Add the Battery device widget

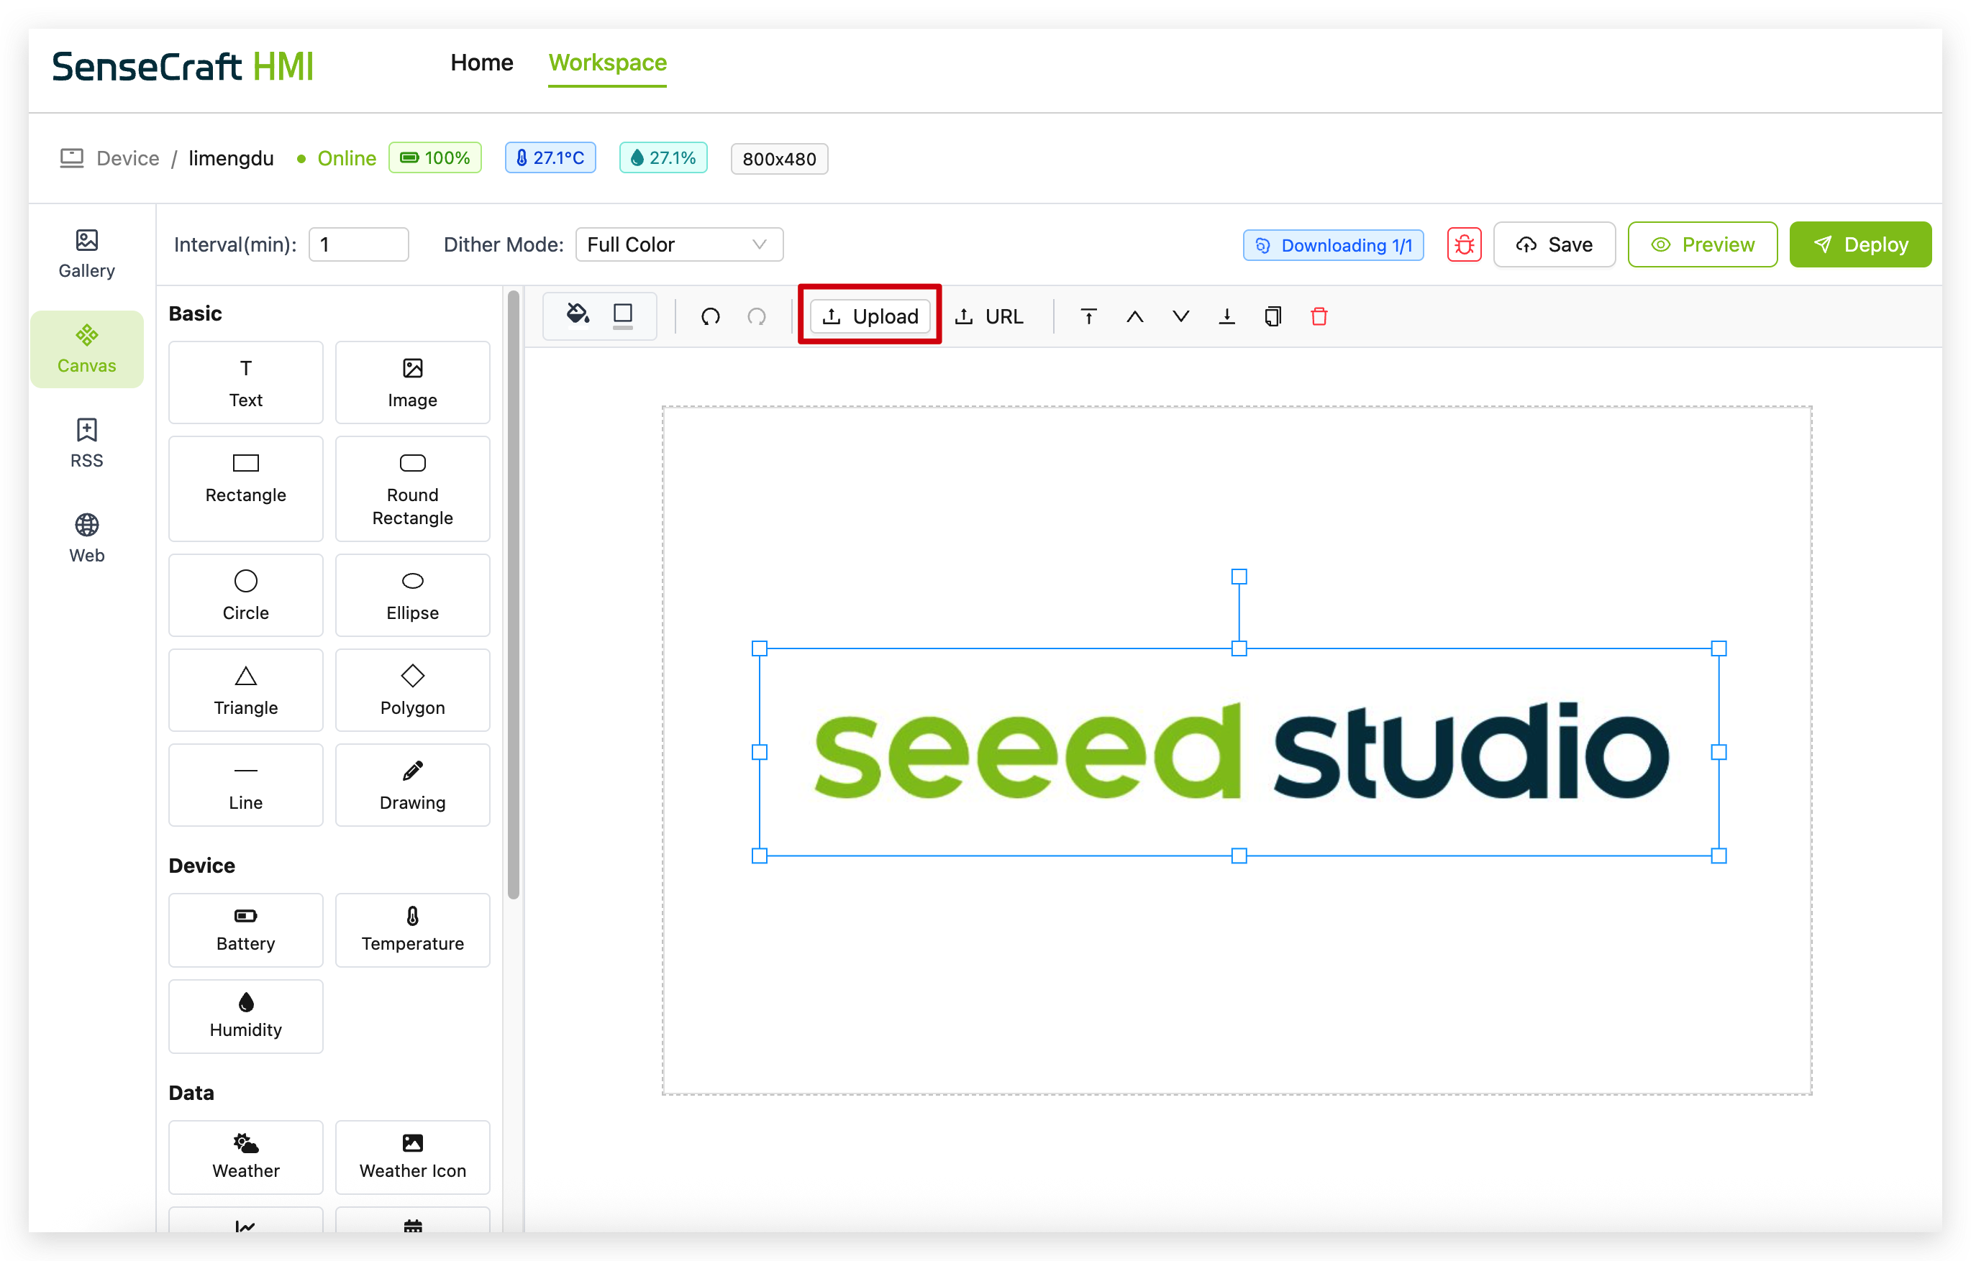click(x=246, y=930)
